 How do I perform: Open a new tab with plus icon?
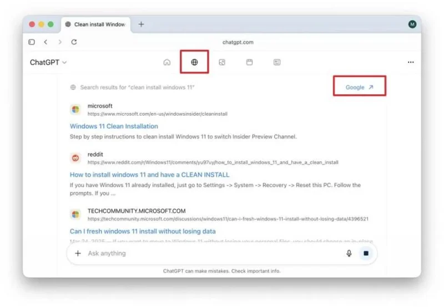(x=141, y=24)
